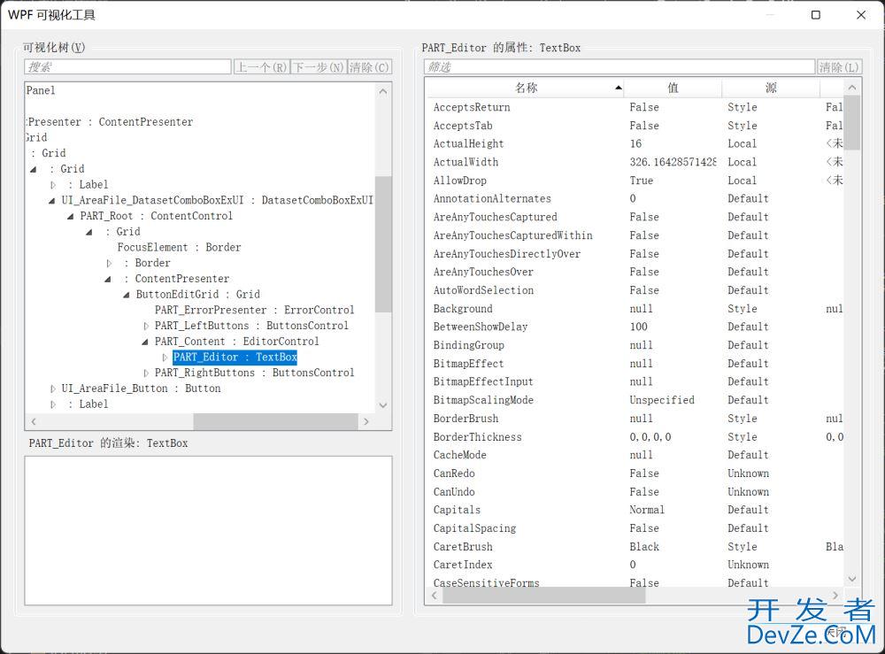The image size is (885, 654).
Task: Select PART_Editor : TextBox tree item
Action: click(235, 358)
